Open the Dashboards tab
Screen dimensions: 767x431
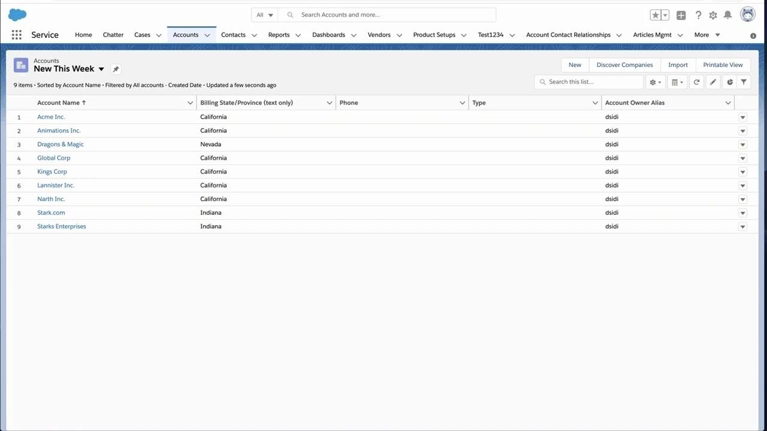pyautogui.click(x=328, y=35)
